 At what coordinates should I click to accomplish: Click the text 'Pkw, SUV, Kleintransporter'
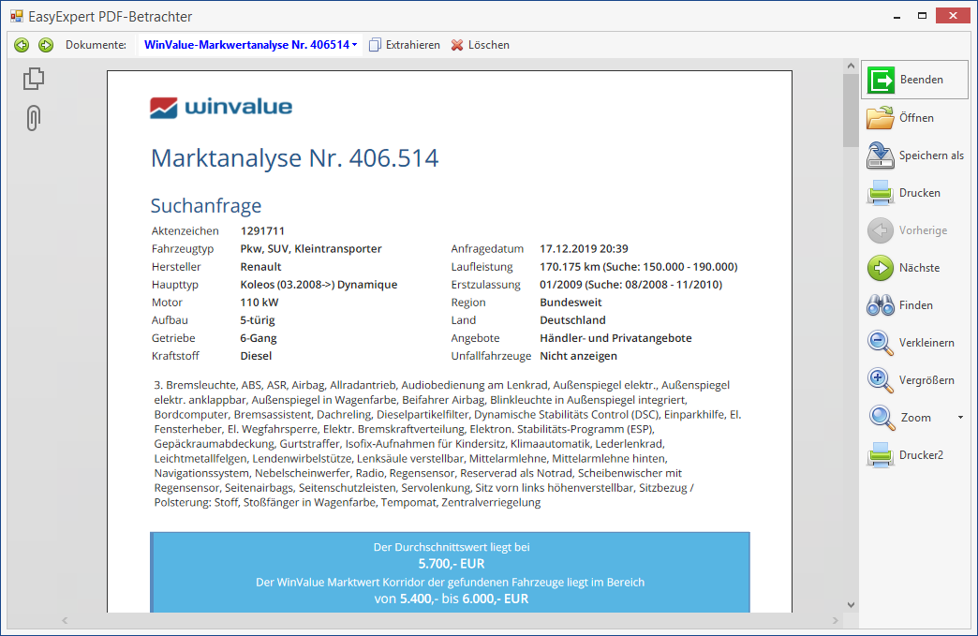311,249
